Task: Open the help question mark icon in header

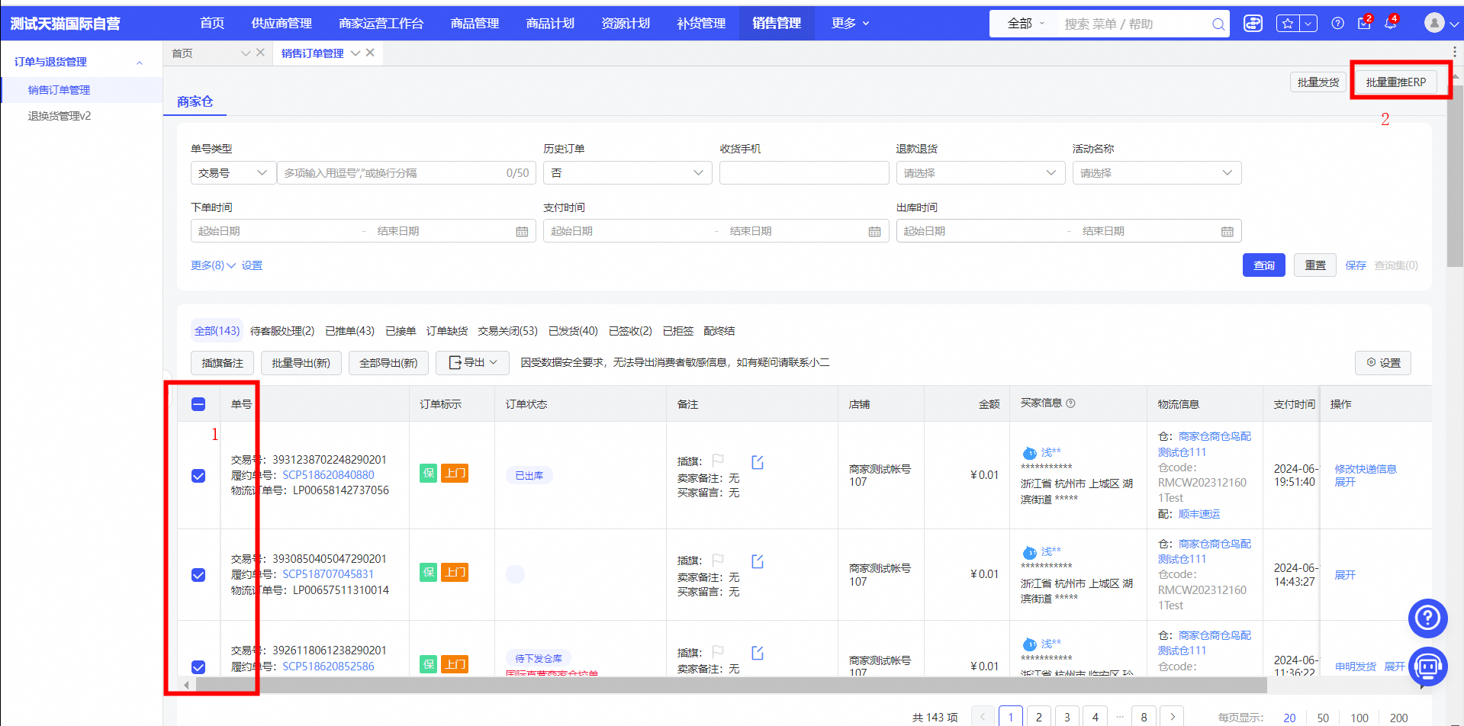Action: point(1337,24)
